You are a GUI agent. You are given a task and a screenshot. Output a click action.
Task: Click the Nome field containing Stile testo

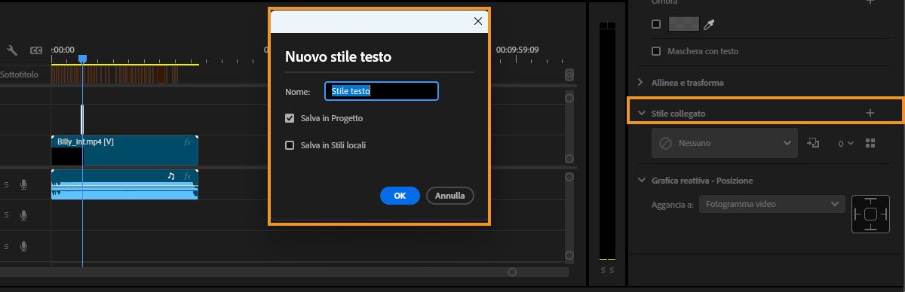pyautogui.click(x=382, y=91)
